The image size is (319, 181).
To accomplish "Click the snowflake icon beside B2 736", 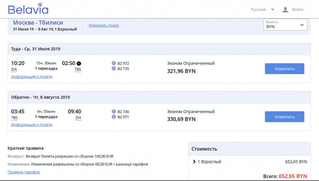I will click(114, 111).
